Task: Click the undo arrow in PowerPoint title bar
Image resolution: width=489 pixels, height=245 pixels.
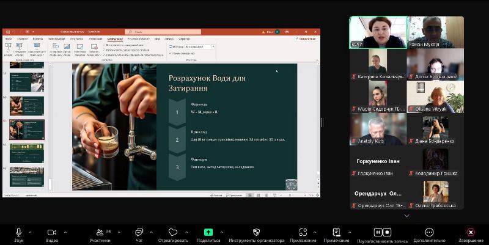Action: click(x=14, y=32)
